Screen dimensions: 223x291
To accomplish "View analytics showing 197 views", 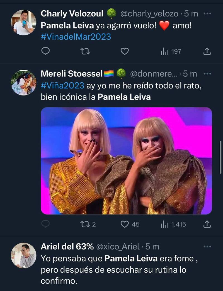I will 171,51.
